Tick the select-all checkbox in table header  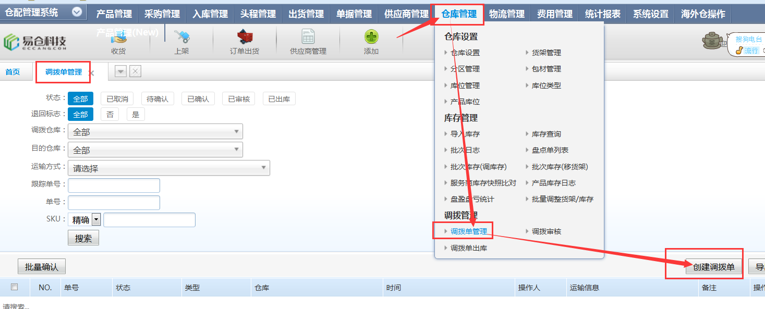pos(15,287)
